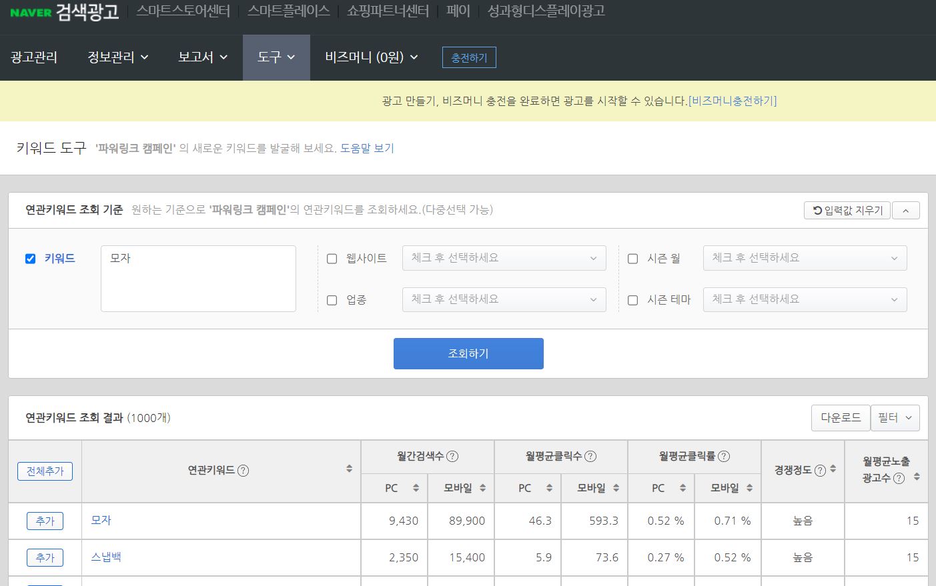
Task: Click help icon next to 월평균클릭률
Action: [x=724, y=457]
